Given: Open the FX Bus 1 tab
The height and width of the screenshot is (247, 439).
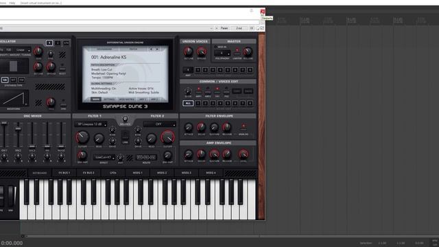Looking at the screenshot, I should pyautogui.click(x=64, y=173).
